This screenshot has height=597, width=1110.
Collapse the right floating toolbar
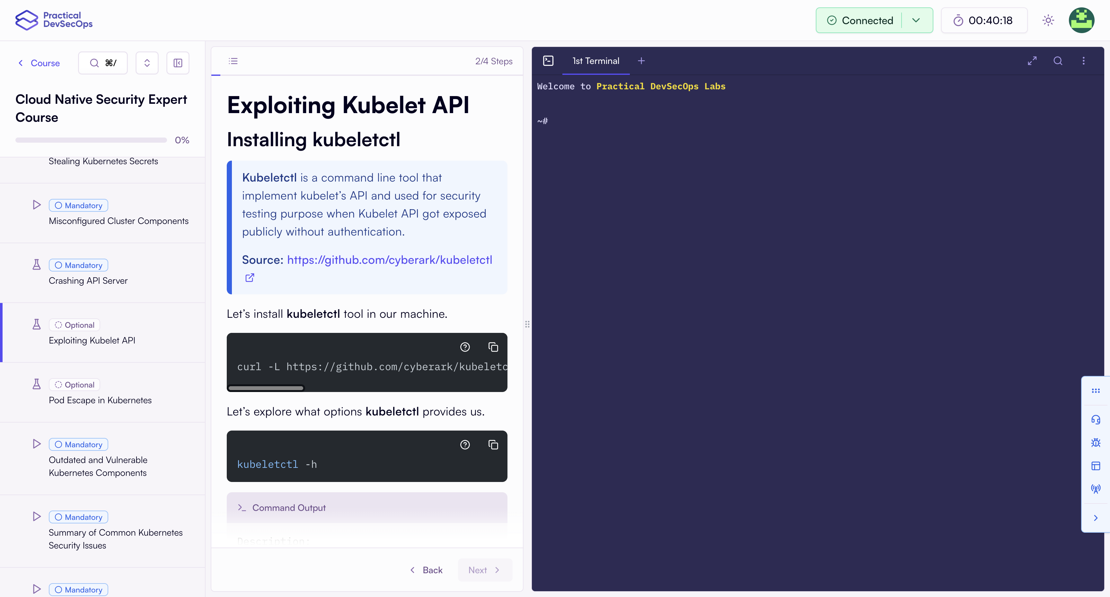coord(1096,518)
